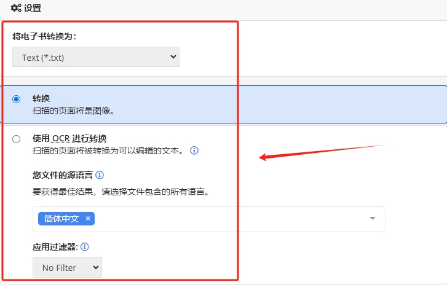
Task: Remove the 简体中文 language tag using its x
Action: [x=88, y=219]
